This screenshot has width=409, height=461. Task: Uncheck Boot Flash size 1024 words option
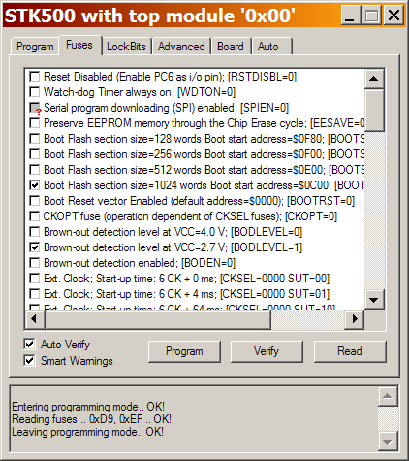(34, 185)
